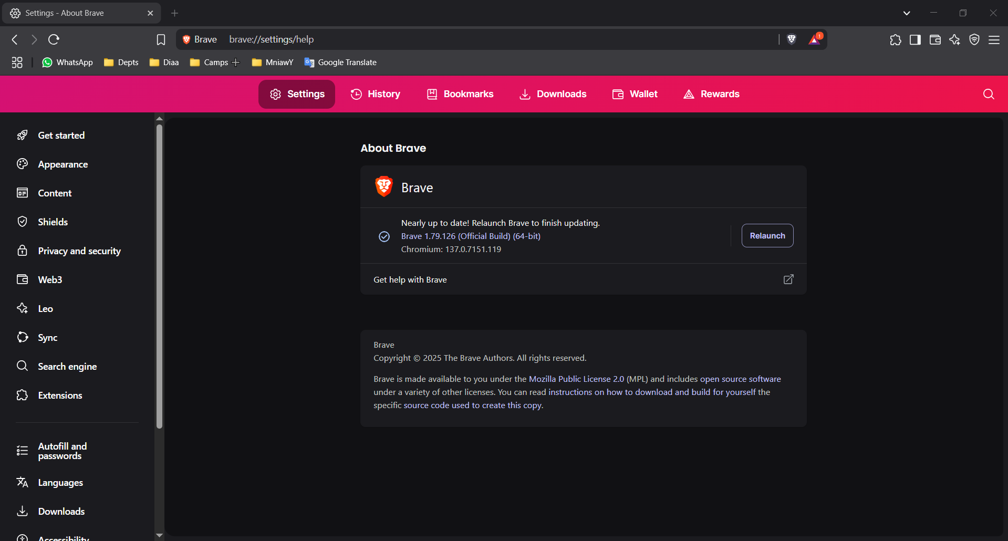Click the sidebar scrollbar up arrow
The image size is (1008, 541).
click(x=159, y=119)
